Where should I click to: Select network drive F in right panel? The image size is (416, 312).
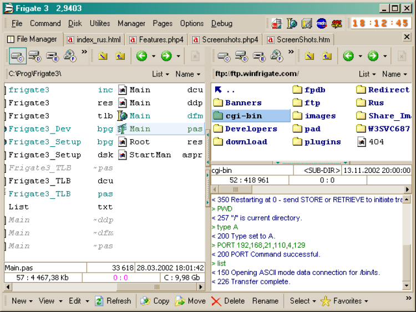(x=277, y=56)
